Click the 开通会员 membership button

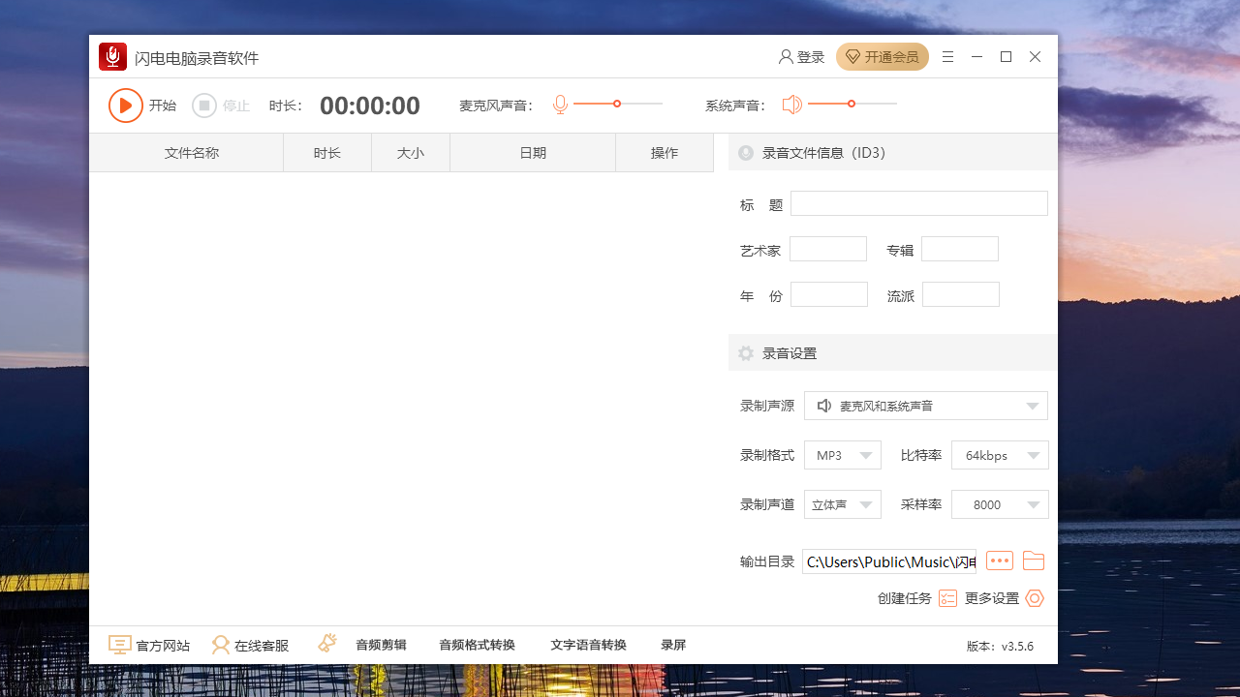click(x=883, y=56)
